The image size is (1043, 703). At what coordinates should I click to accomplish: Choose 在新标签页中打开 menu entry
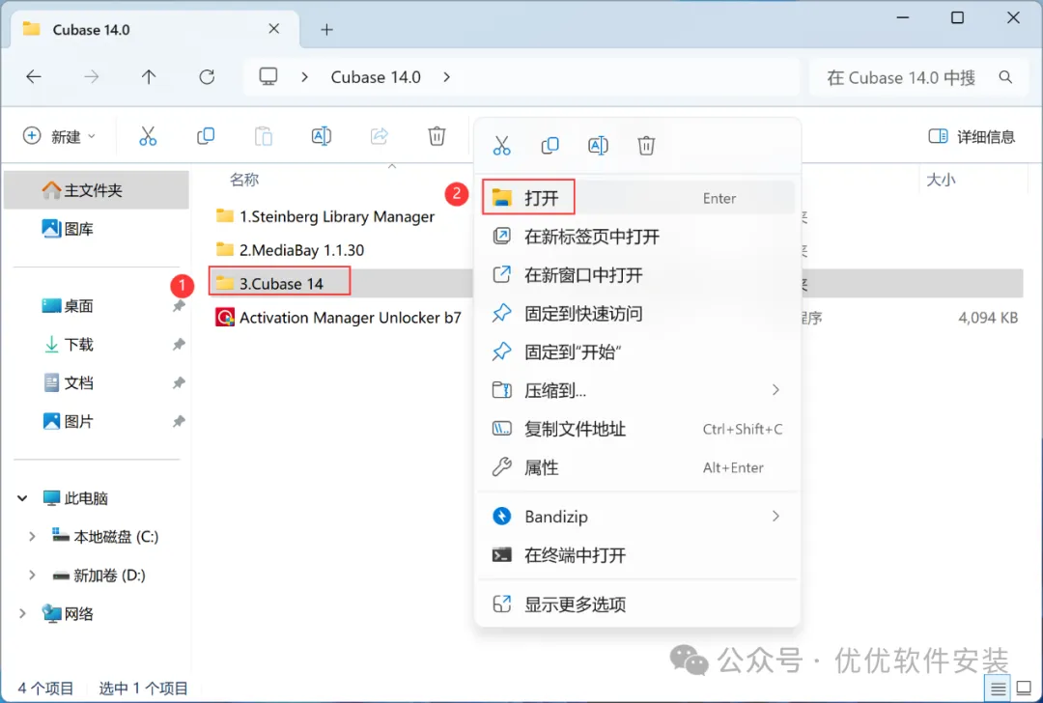(x=637, y=237)
